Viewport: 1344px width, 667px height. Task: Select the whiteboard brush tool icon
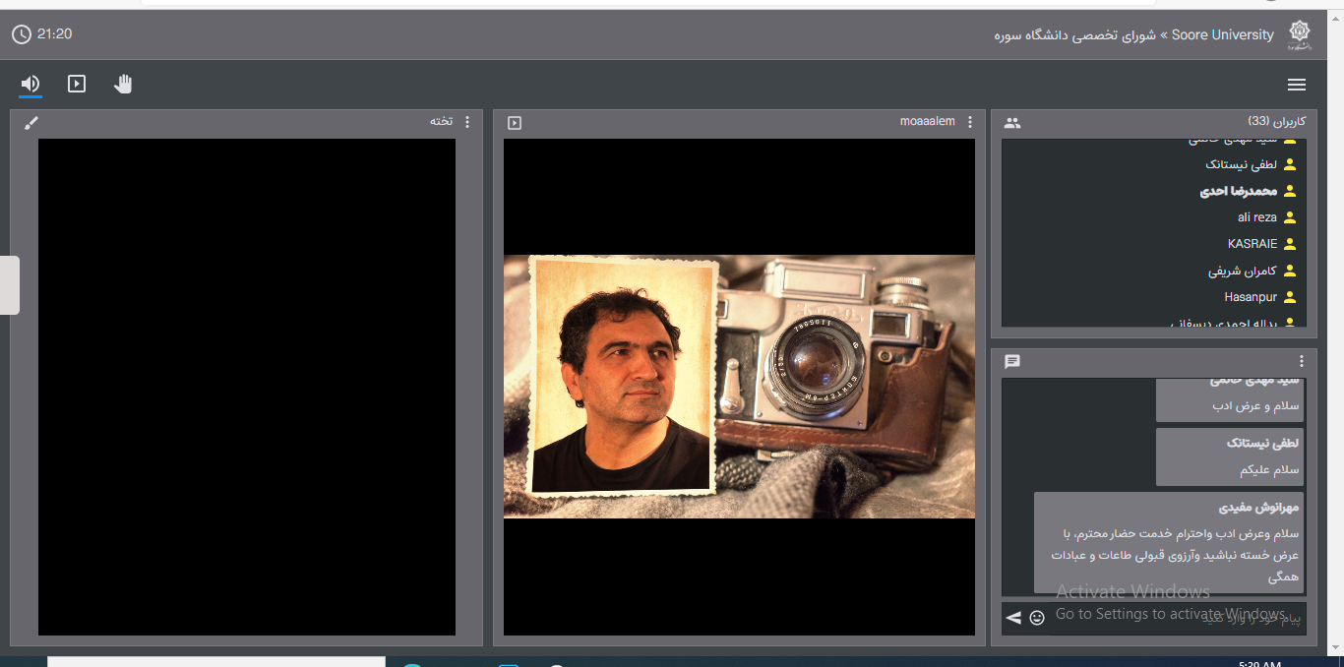tap(31, 122)
